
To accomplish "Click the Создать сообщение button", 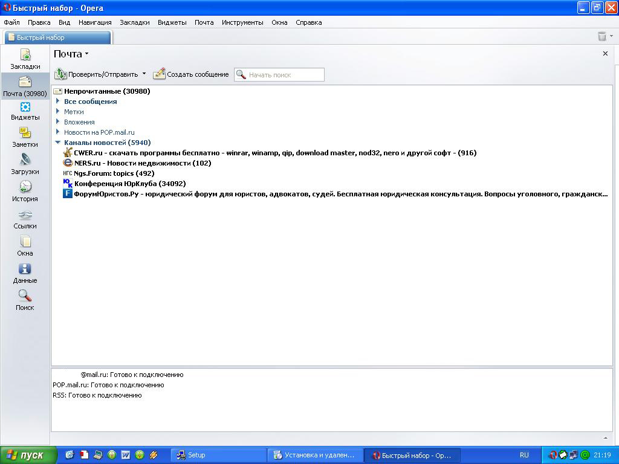I will [191, 74].
